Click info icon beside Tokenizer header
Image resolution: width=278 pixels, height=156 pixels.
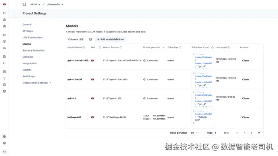coord(180,48)
